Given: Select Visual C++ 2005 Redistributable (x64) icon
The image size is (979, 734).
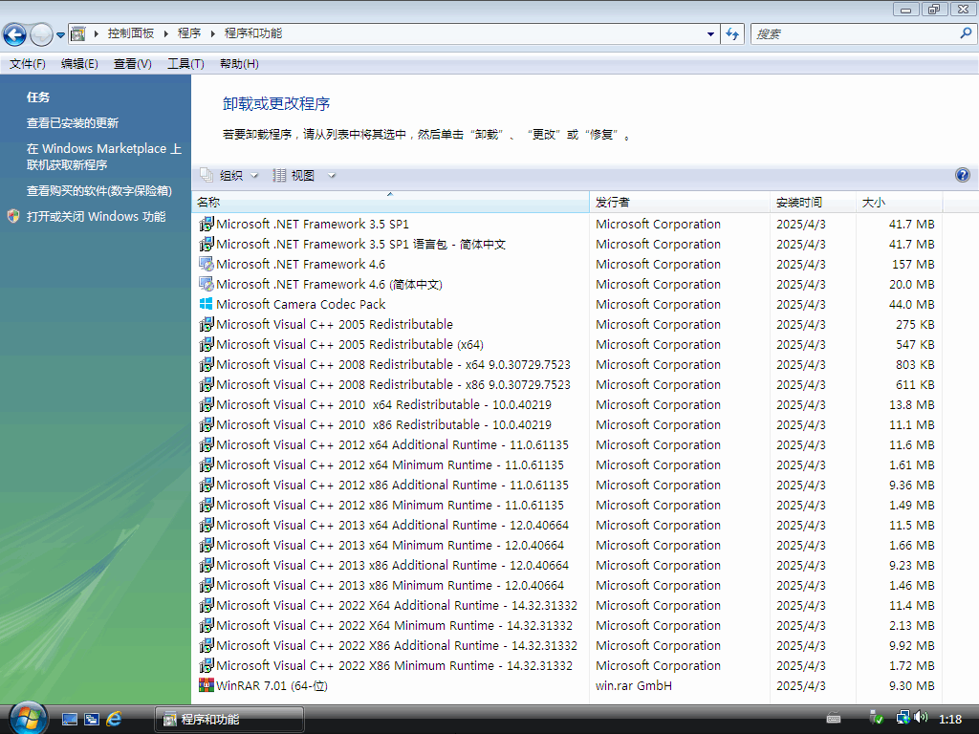Looking at the screenshot, I should (x=207, y=344).
